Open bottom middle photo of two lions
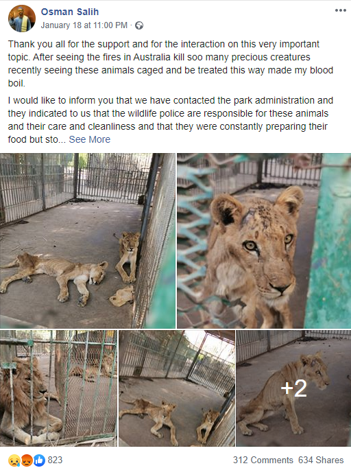The height and width of the screenshot is (468, 351). pos(177,388)
